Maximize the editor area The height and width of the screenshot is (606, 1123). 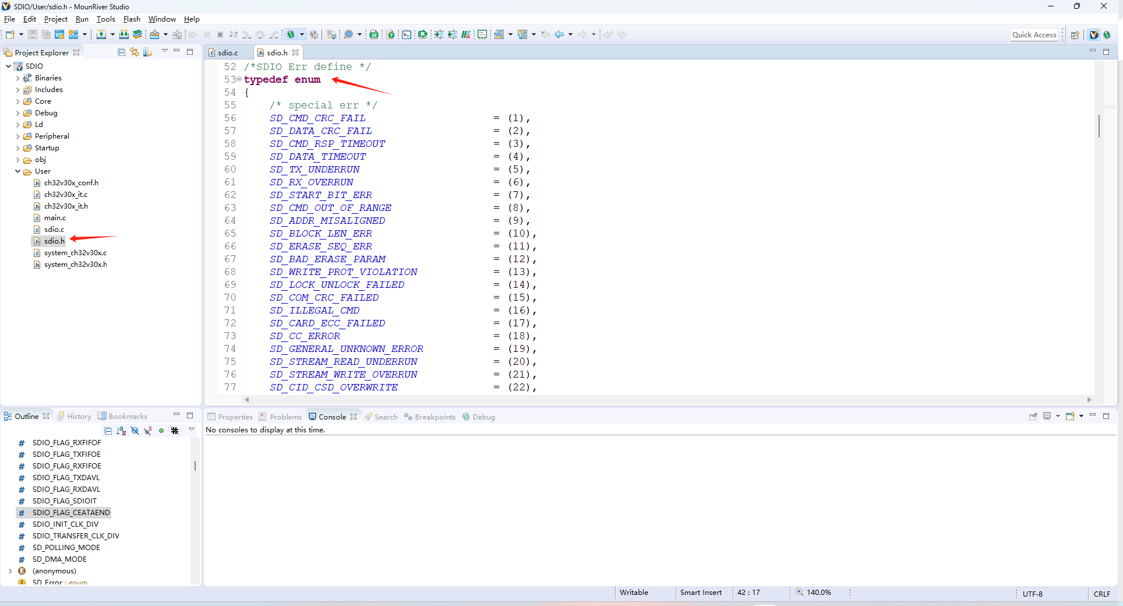click(x=1106, y=52)
